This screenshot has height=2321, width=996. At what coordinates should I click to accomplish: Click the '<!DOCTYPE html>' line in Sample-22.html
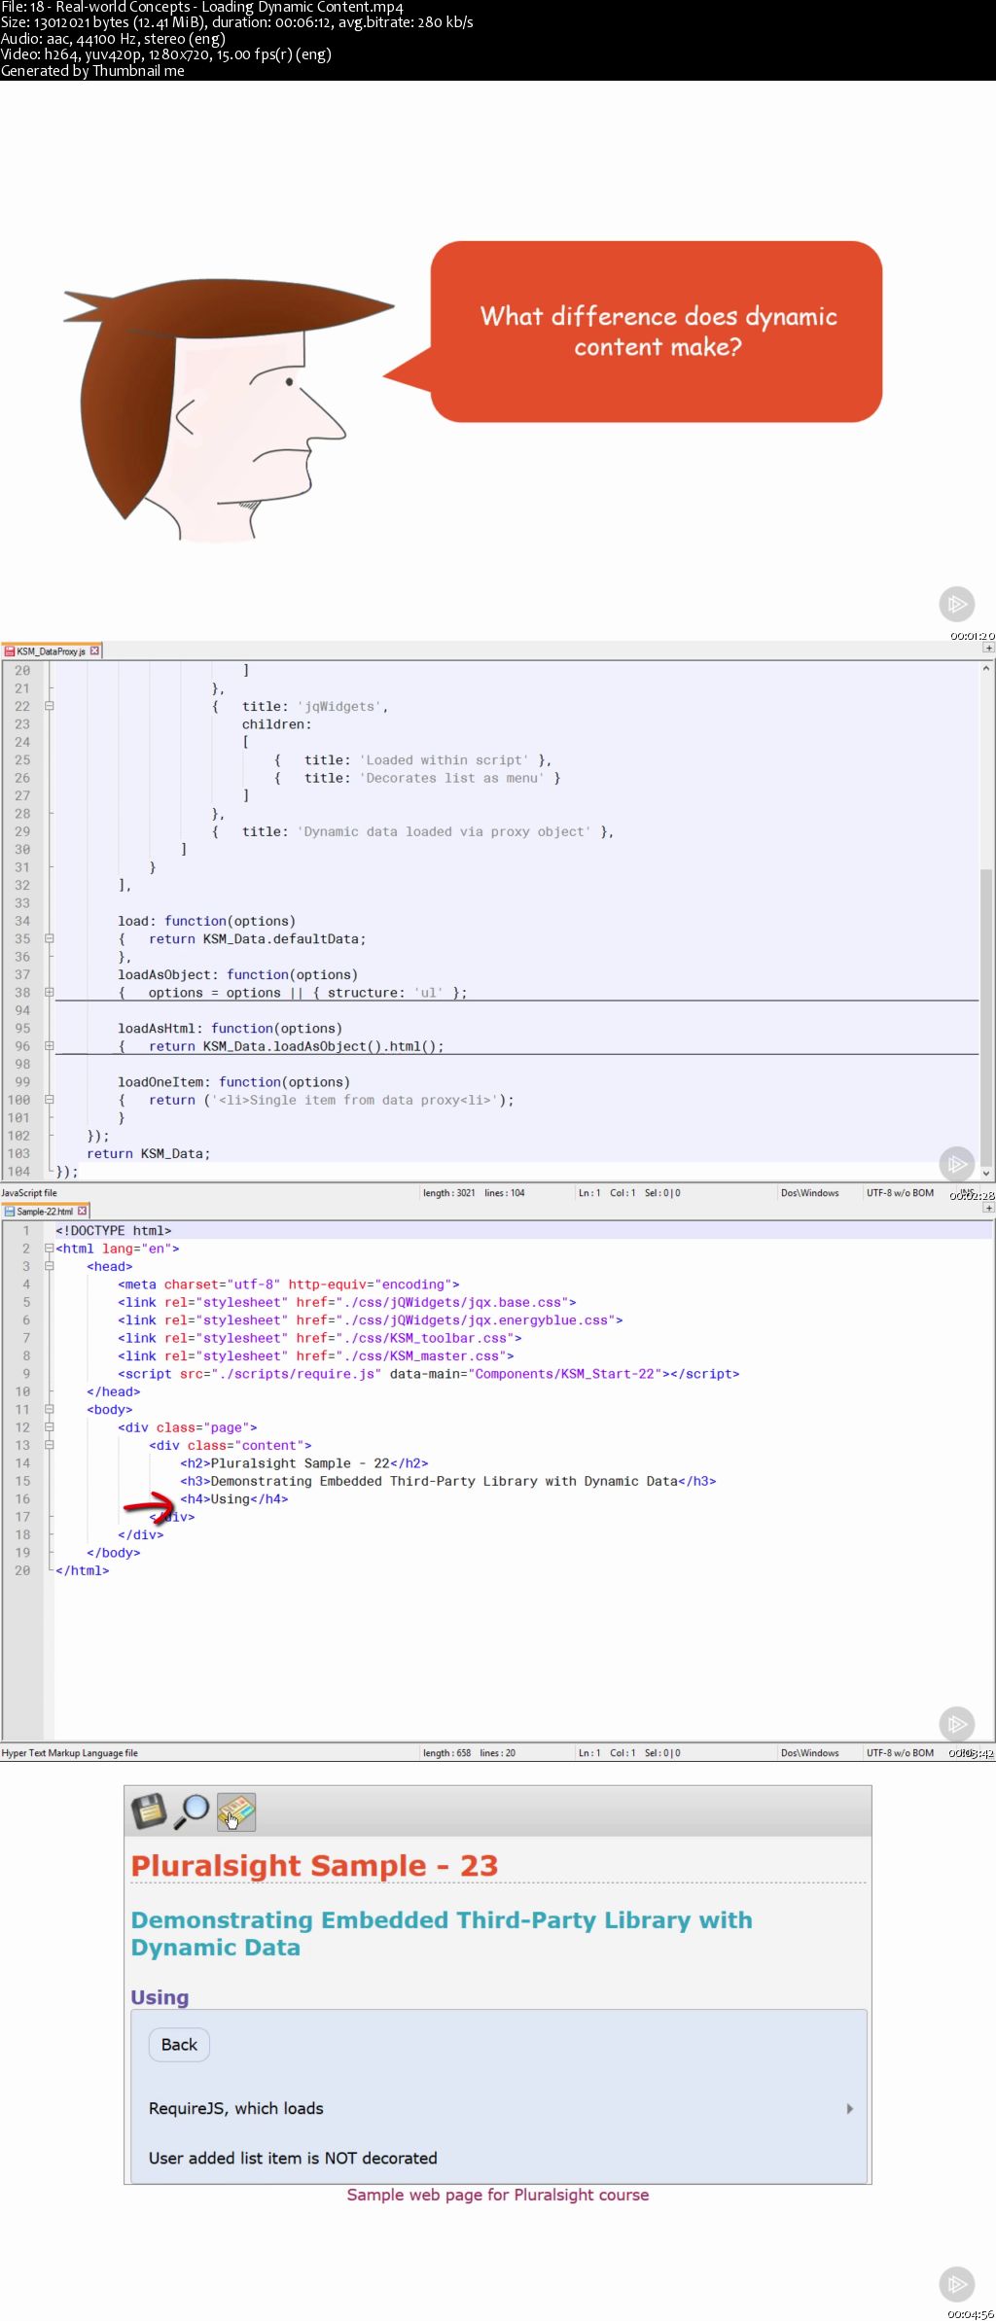click(113, 1230)
